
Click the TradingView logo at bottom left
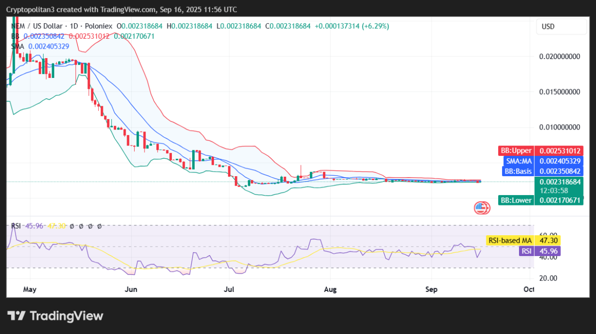pyautogui.click(x=55, y=316)
